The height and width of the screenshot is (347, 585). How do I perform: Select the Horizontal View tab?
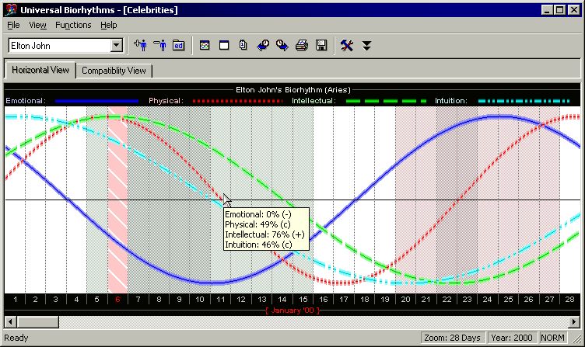pos(40,70)
